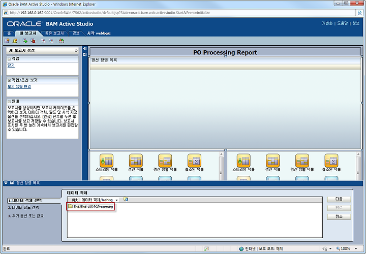Click the create new report toolbar icon
The image size is (366, 254).
[7, 41]
